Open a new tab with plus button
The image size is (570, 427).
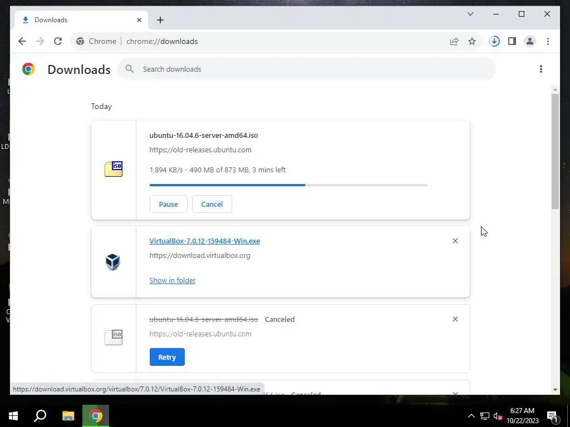[160, 20]
